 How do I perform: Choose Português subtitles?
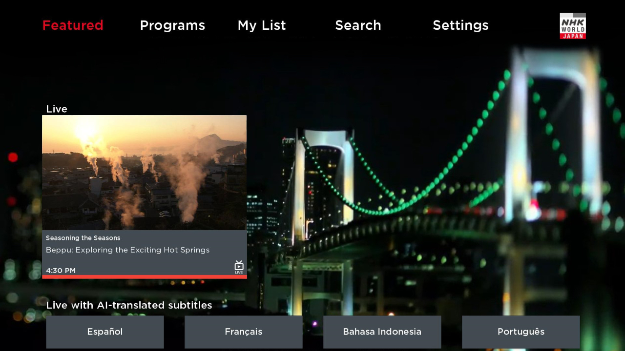521,332
